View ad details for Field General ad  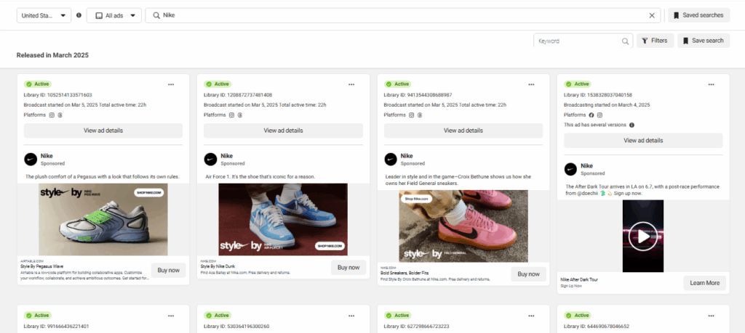463,131
